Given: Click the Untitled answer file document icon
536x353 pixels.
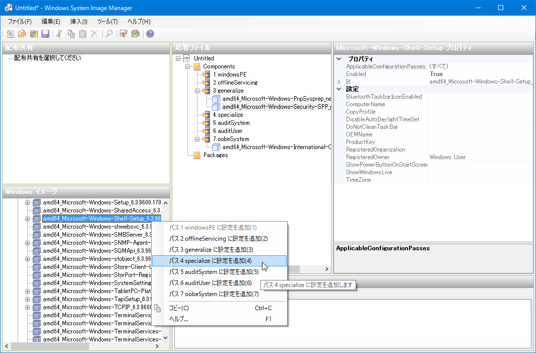Looking at the screenshot, I should (186, 58).
